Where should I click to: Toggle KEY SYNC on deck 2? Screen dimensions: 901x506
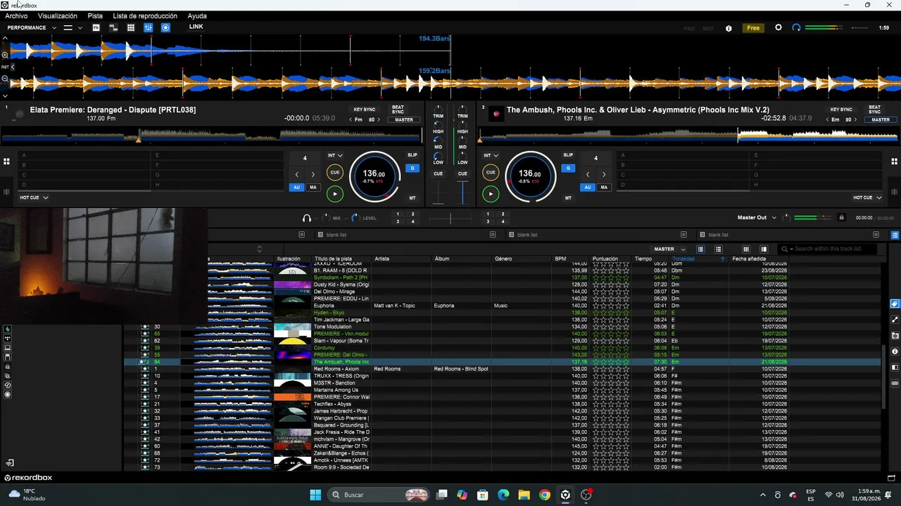tap(841, 110)
